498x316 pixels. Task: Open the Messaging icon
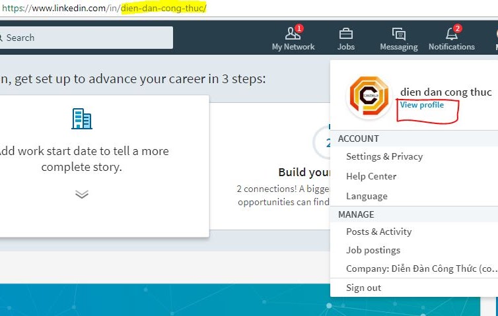point(398,34)
